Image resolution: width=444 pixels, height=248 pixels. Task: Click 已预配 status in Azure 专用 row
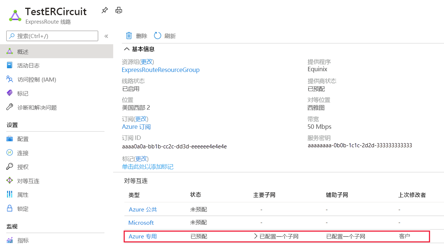coord(199,236)
